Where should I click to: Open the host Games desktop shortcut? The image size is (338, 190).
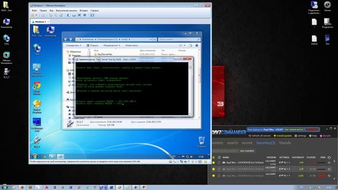click(x=327, y=6)
